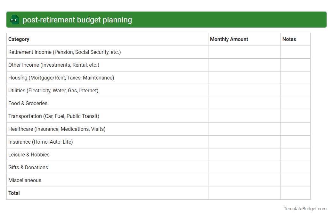333x218 pixels.
Task: Select the Insurance category cell
Action: (40, 142)
